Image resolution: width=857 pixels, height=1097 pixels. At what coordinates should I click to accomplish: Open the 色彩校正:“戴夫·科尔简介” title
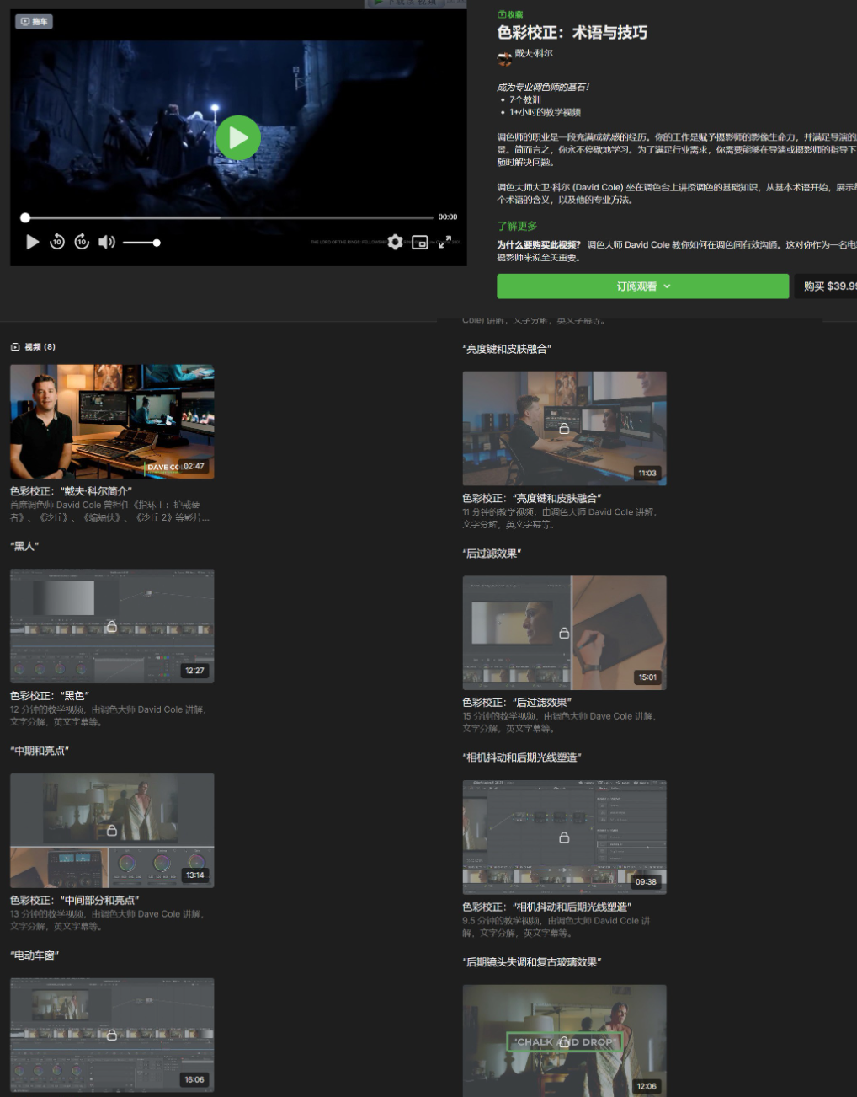[71, 491]
